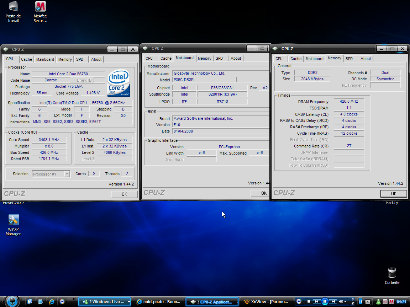This screenshot has width=410, height=307.
Task: Close the right CPU-Z Memory window
Action: [402, 49]
